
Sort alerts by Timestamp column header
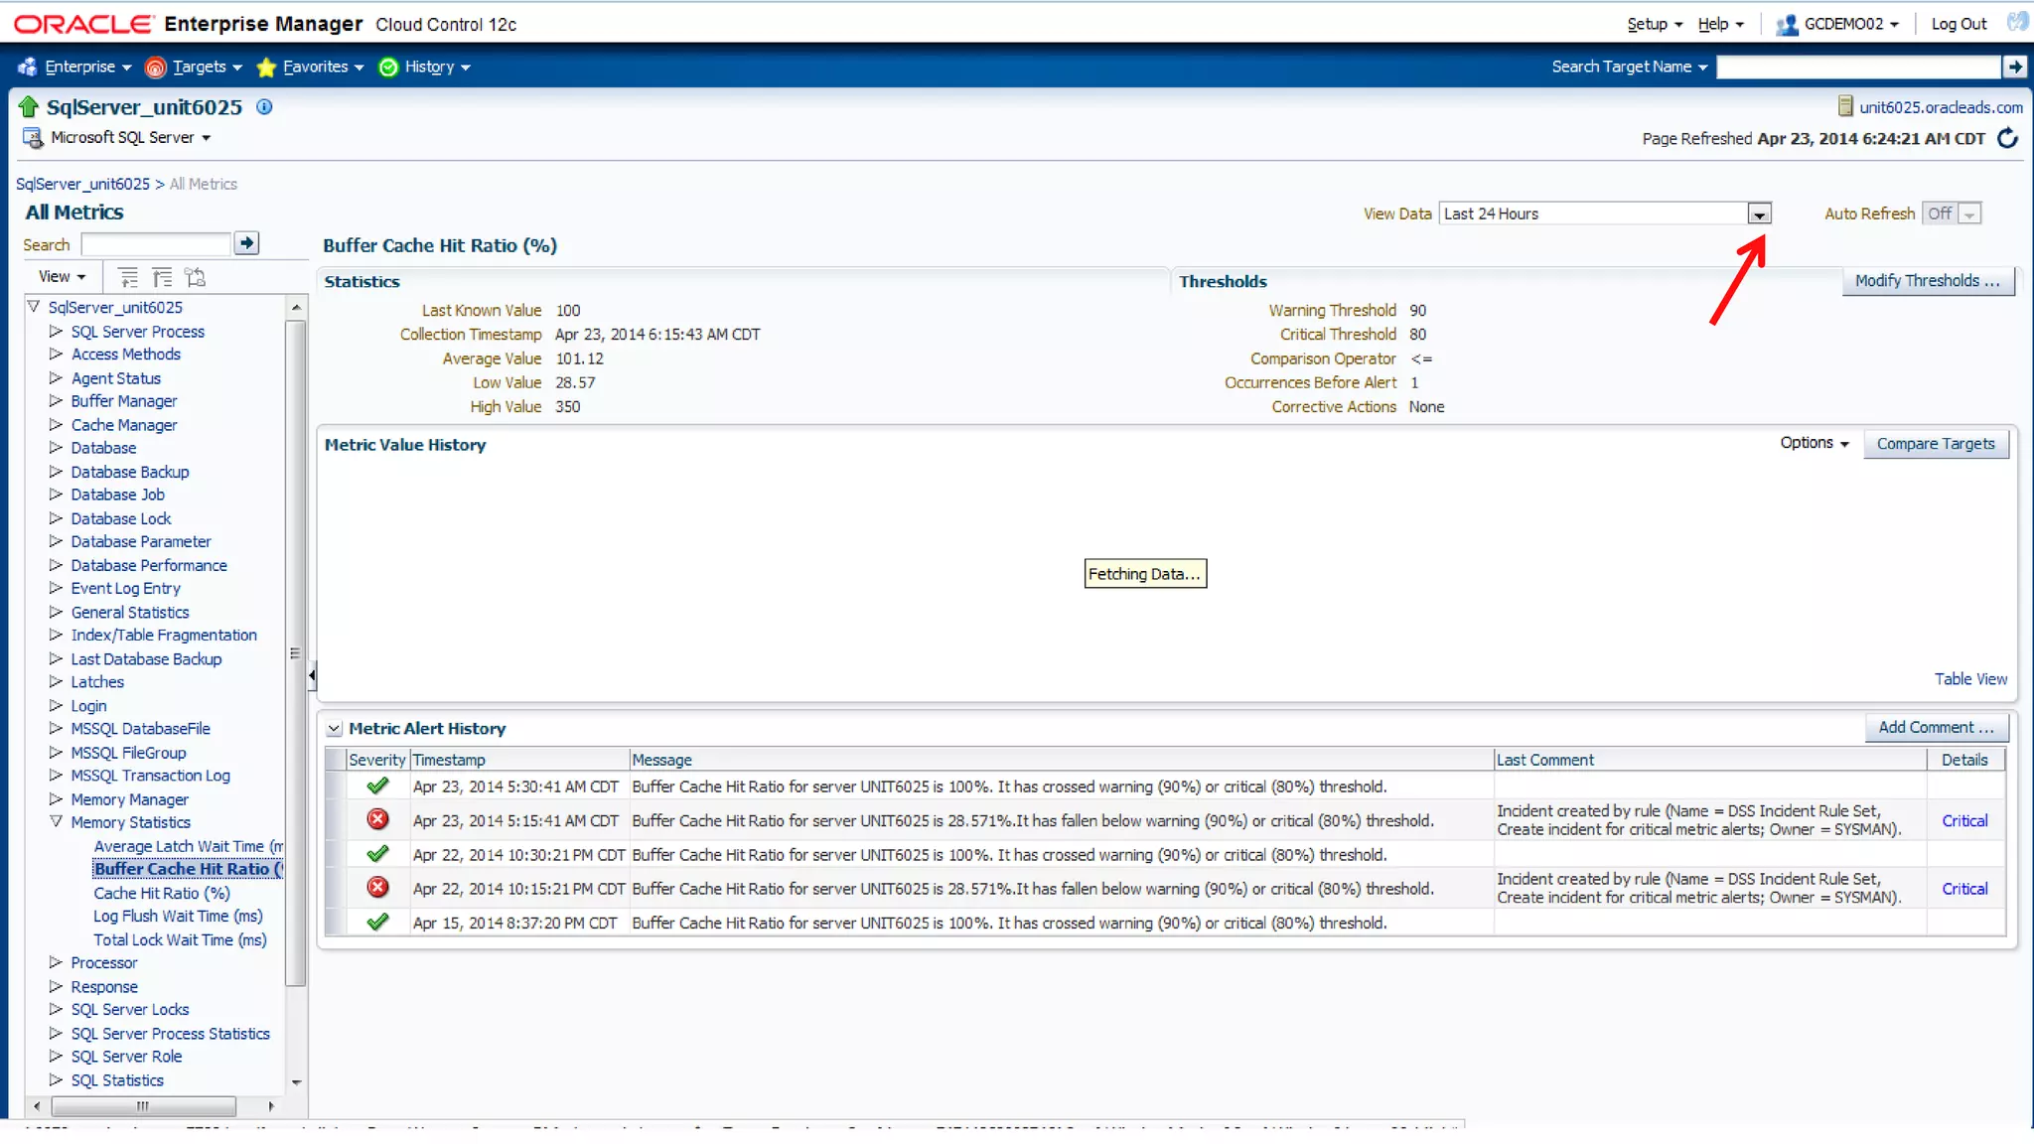pos(449,760)
